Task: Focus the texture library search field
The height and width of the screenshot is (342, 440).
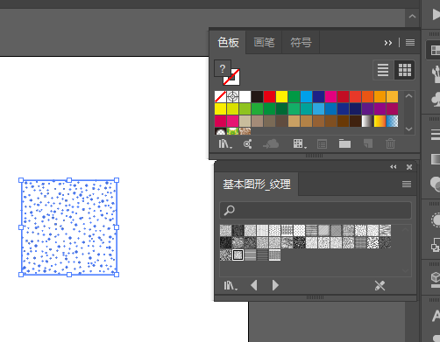Action: pyautogui.click(x=316, y=210)
